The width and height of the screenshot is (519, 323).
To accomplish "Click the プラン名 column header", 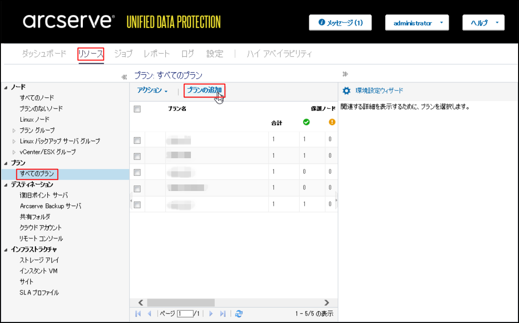I will (x=177, y=109).
